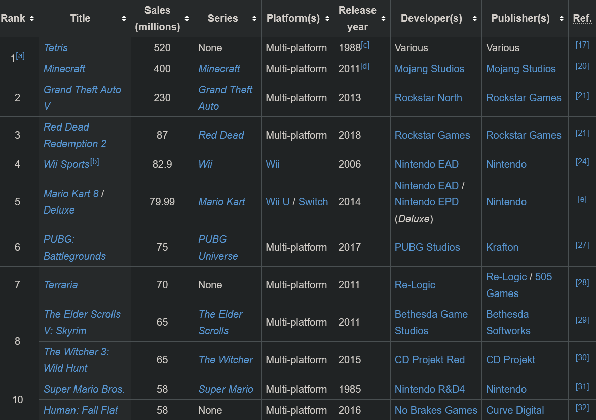The width and height of the screenshot is (596, 420).
Task: Open Rockstar Games developer link
Action: (432, 136)
